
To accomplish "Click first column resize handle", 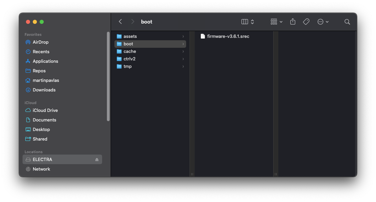I will pyautogui.click(x=192, y=174).
